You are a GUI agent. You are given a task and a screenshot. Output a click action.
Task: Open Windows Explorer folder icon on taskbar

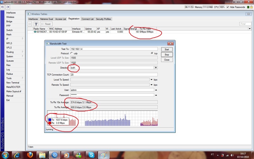pos(42,155)
